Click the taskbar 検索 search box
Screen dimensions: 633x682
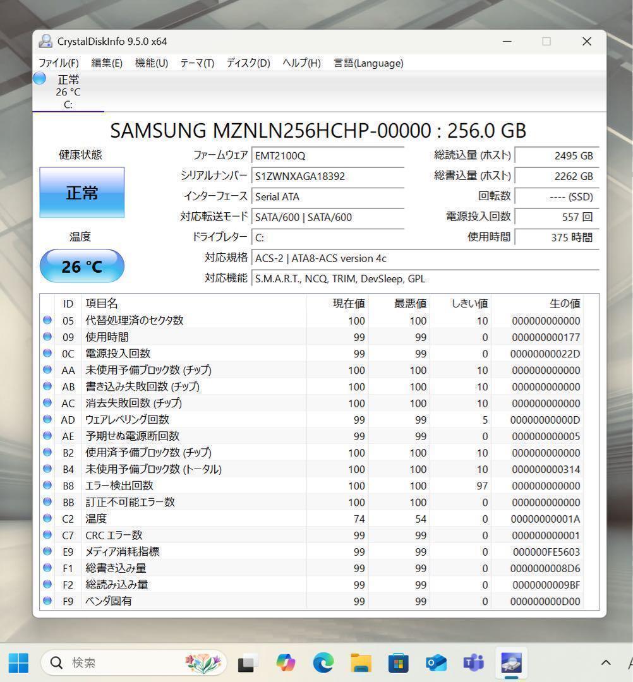pos(133,663)
